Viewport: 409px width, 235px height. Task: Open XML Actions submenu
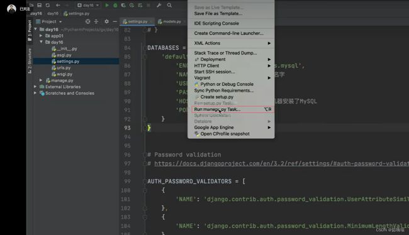(x=231, y=43)
